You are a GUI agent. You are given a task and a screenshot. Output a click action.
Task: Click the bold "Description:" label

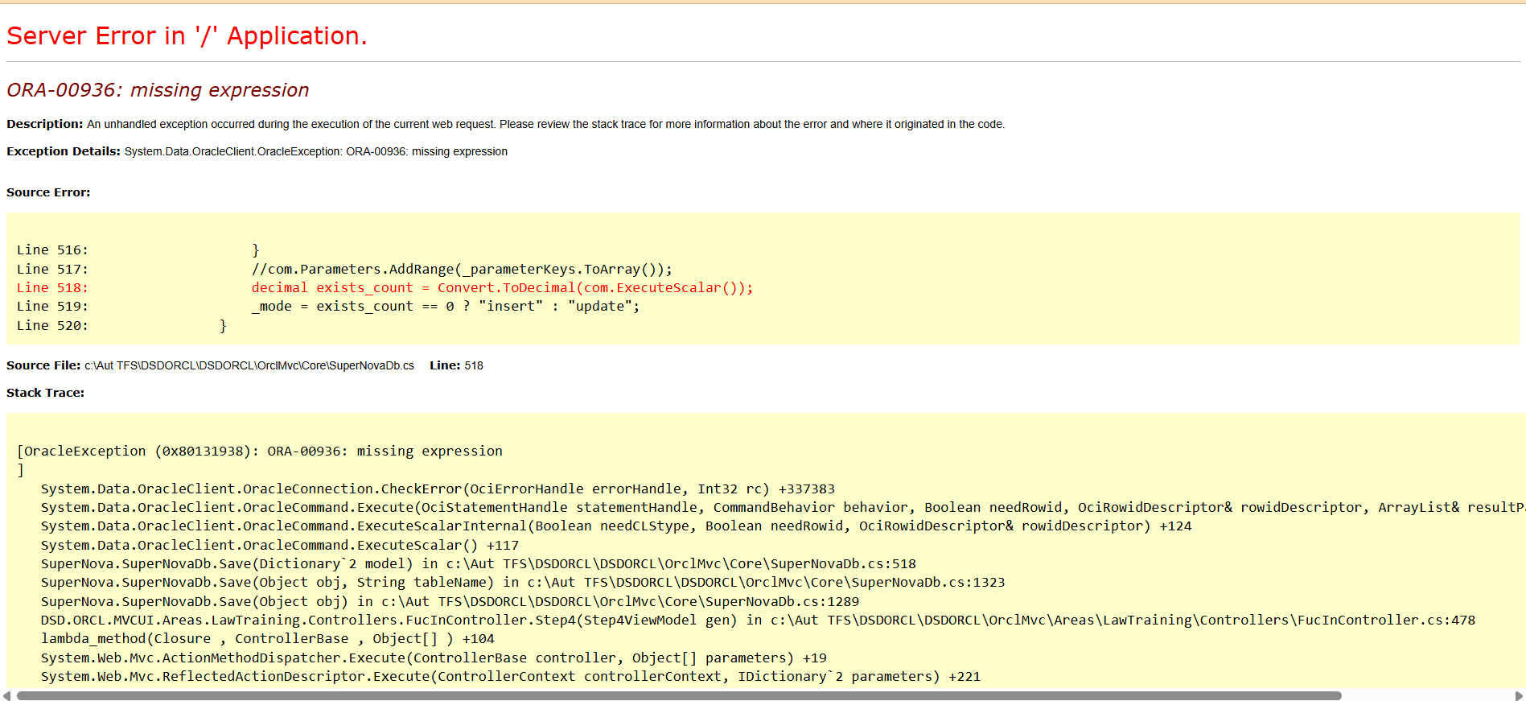[x=44, y=124]
